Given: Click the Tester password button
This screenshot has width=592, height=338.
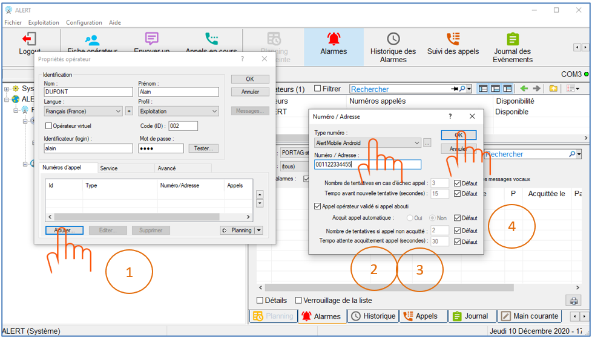Looking at the screenshot, I should 203,148.
